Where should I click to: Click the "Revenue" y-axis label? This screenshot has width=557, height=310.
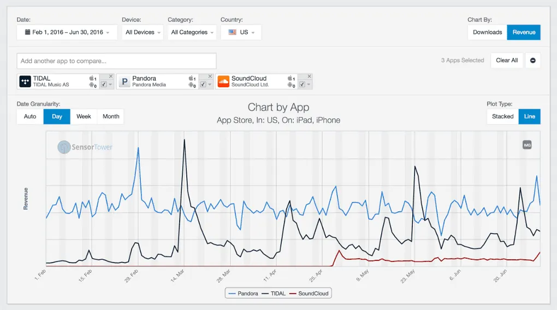26,199
